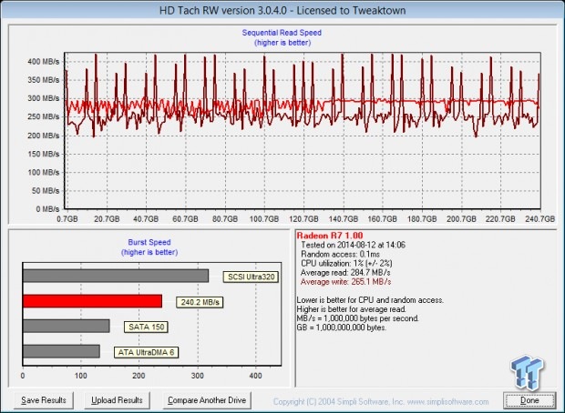
Task: Click the Random access 0.1ms line
Action: (x=340, y=254)
